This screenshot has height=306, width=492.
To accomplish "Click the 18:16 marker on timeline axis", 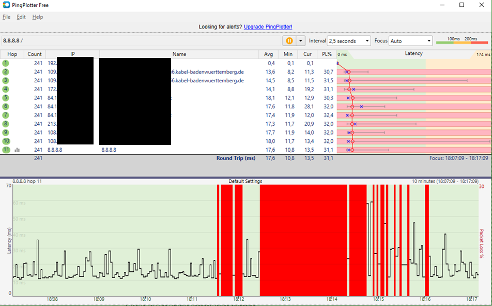I will 425,299.
